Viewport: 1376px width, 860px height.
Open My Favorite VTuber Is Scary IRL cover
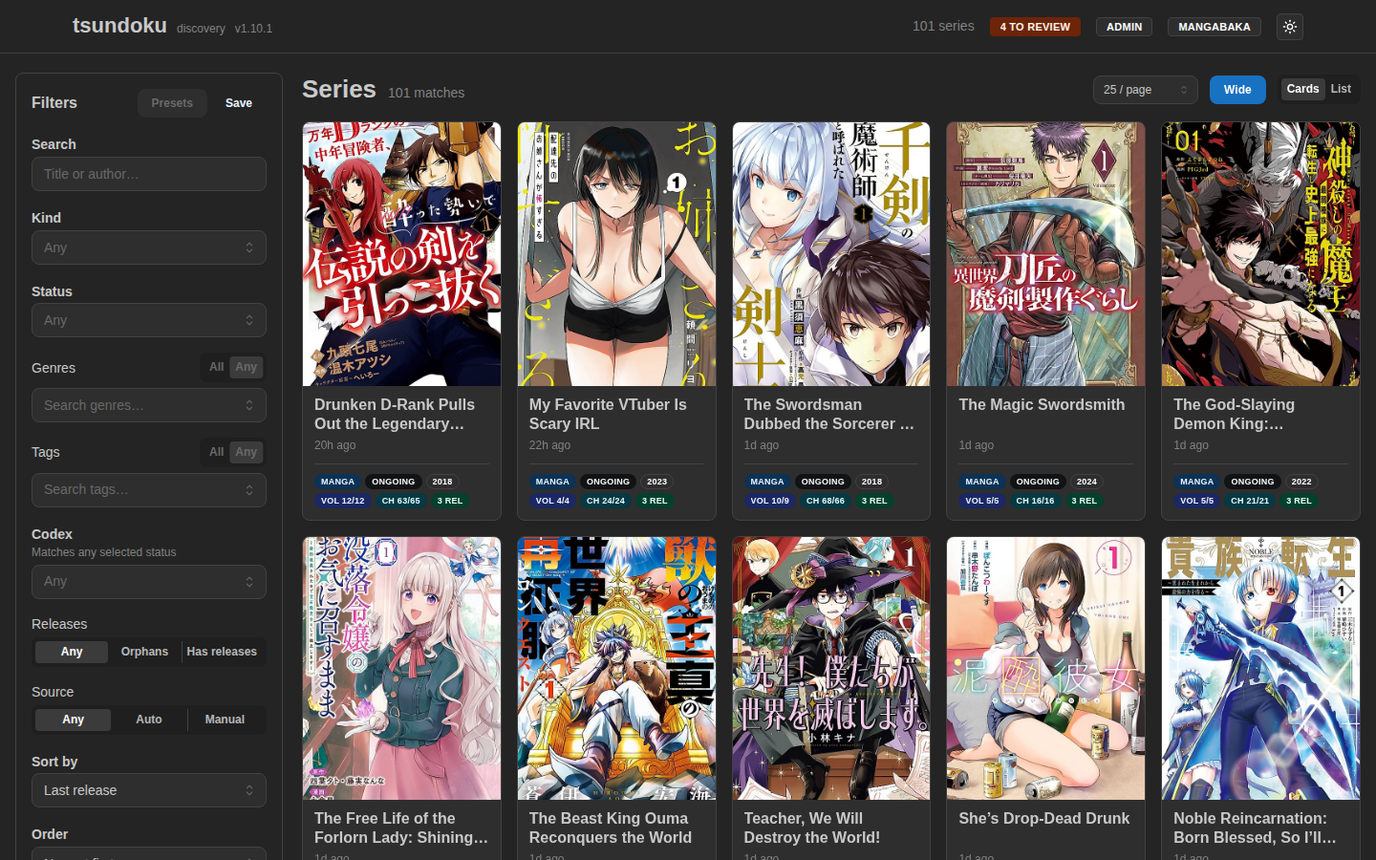coord(616,254)
